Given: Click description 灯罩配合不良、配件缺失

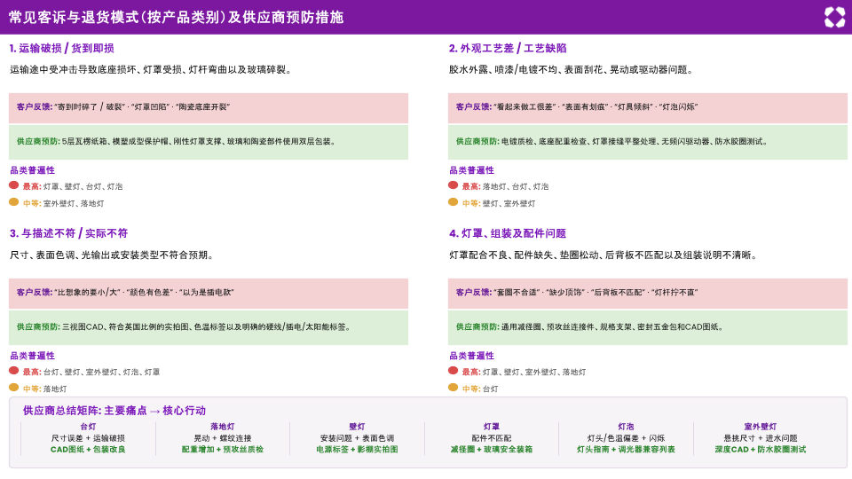Looking at the screenshot, I should 603,255.
